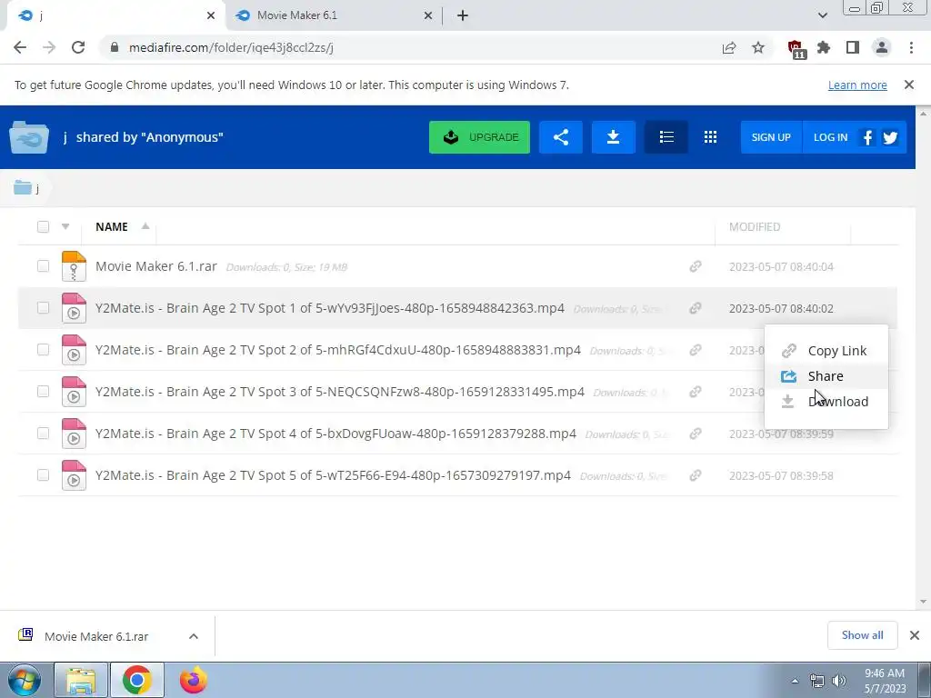Image resolution: width=931 pixels, height=698 pixels.
Task: Choose Copy Link in context menu
Action: click(x=826, y=351)
